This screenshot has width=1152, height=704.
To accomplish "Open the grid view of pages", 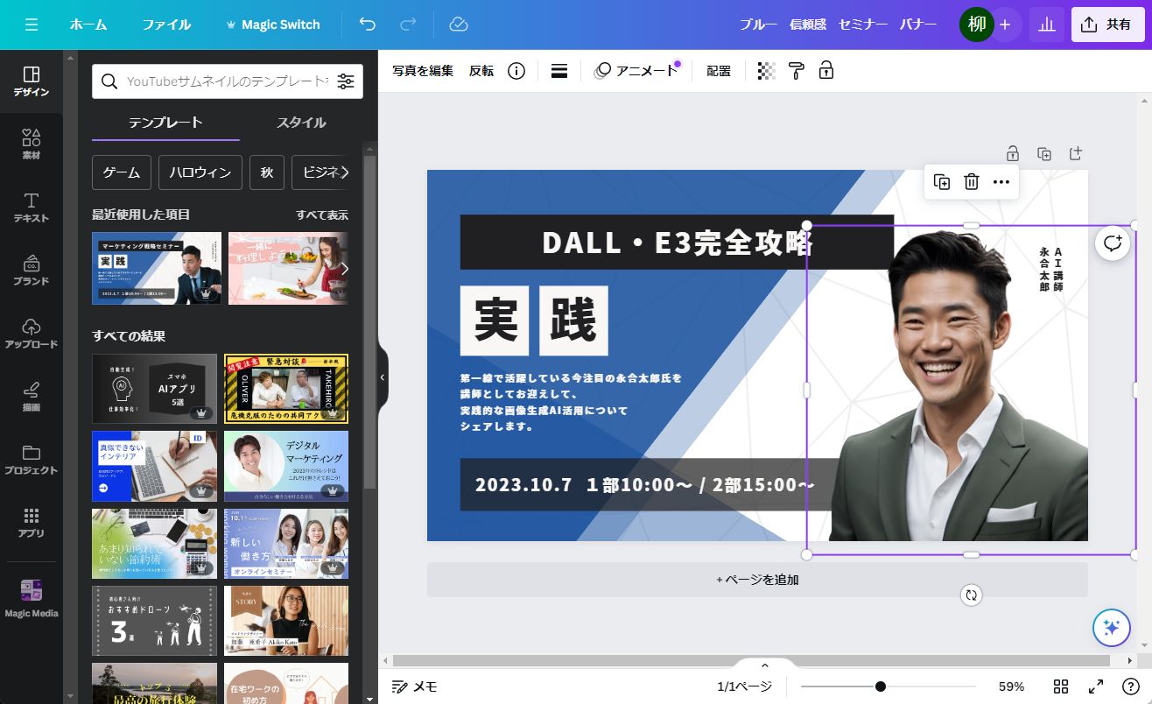I will click(x=1061, y=686).
